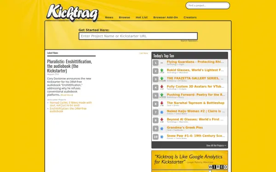The image size is (276, 172).
Task: Click the Enter Project Name or Kickstarter URL field
Action: point(138,36)
